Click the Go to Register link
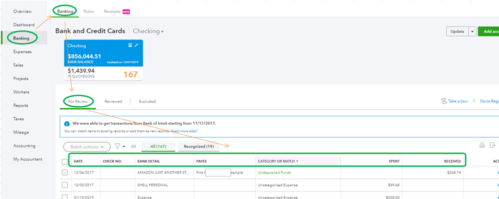This screenshot has width=499, height=199. 489,101
